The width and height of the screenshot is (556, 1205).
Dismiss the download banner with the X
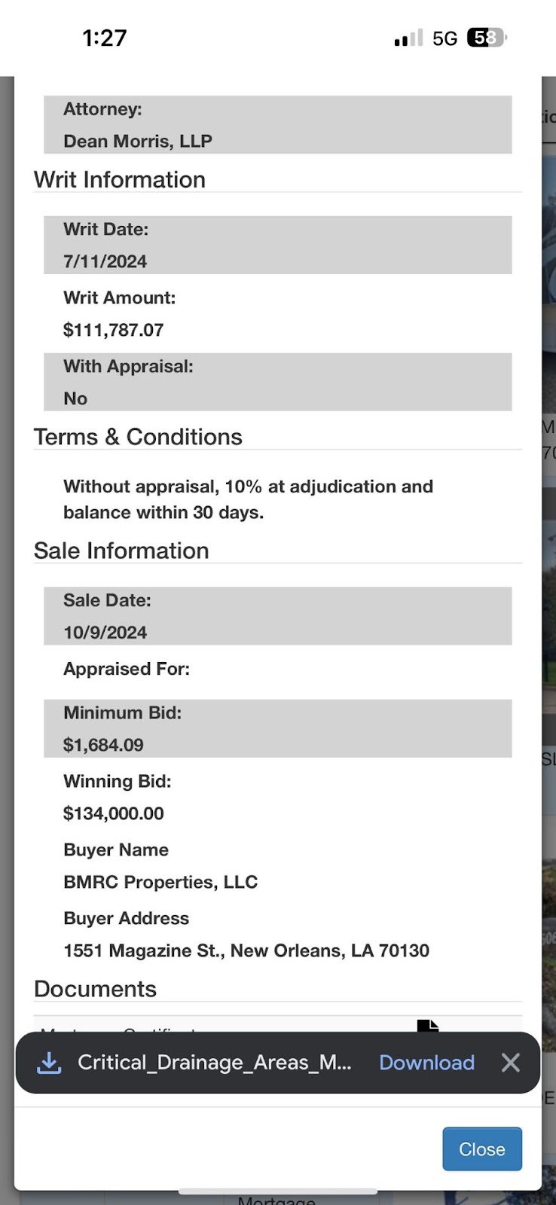pyautogui.click(x=510, y=1063)
